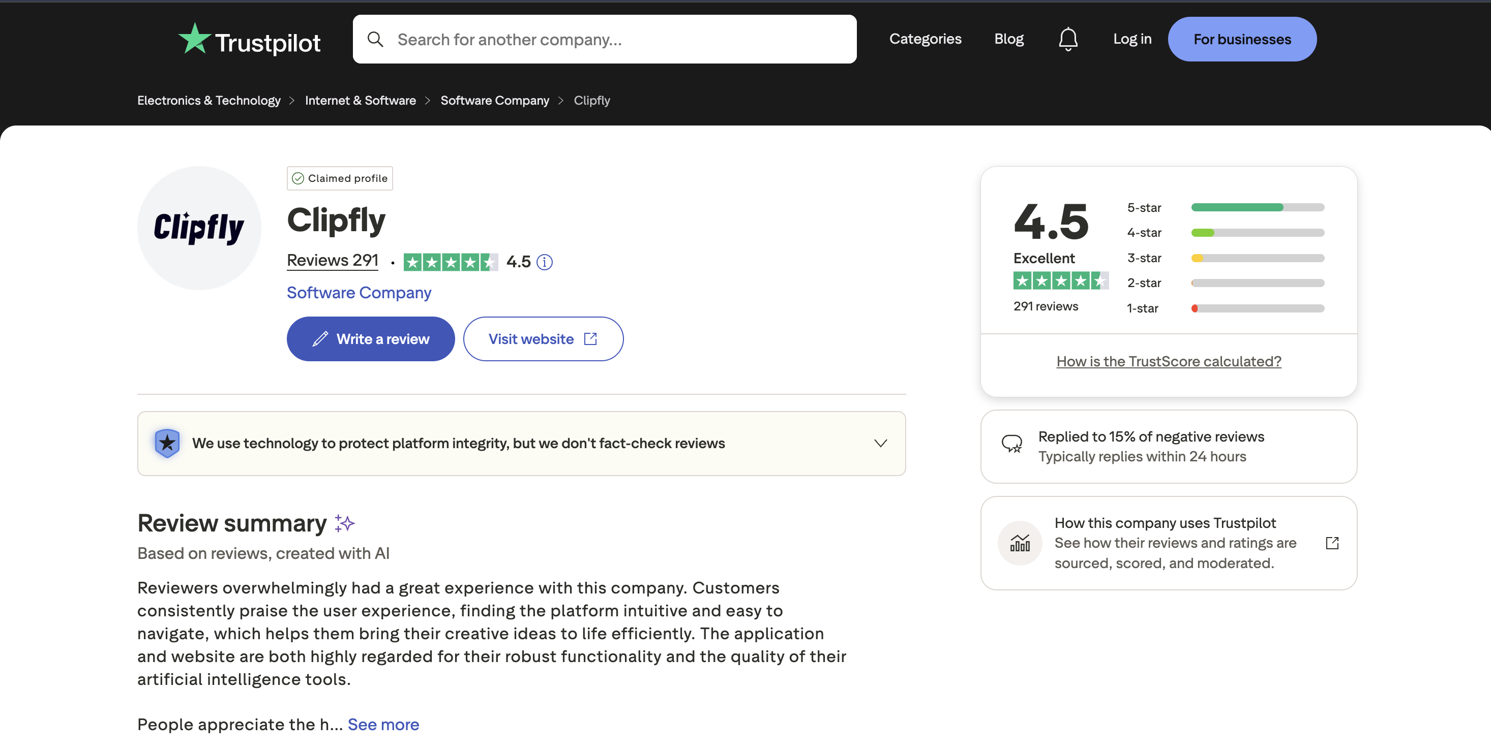Open the Blog section
The height and width of the screenshot is (752, 1491).
pos(1008,39)
